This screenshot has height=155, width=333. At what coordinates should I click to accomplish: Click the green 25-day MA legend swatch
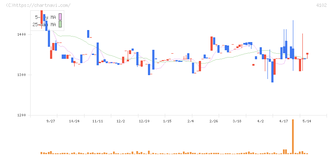click(x=60, y=24)
